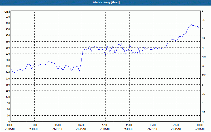Select the '22.04.18' date label
The width and height of the screenshot is (211, 132).
(200, 129)
